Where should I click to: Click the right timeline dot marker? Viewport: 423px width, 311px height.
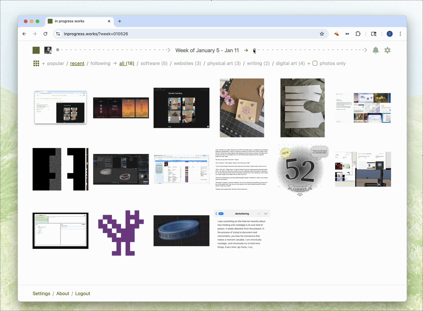(x=254, y=50)
